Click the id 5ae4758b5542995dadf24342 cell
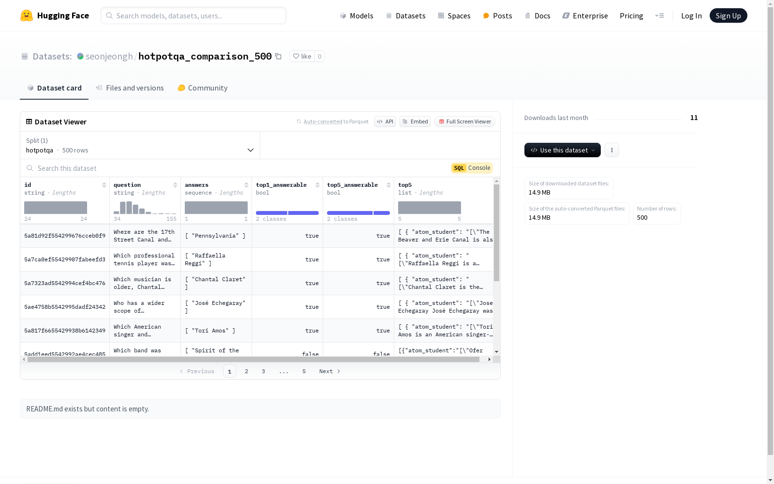The height and width of the screenshot is (484, 774). (65, 307)
